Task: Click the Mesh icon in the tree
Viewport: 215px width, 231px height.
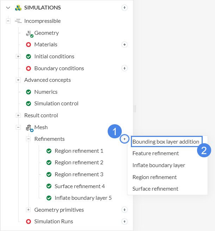Action: pyautogui.click(x=29, y=128)
